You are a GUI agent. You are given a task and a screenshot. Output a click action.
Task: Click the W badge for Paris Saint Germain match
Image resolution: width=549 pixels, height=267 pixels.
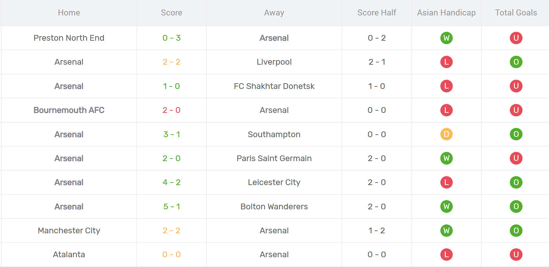(446, 158)
